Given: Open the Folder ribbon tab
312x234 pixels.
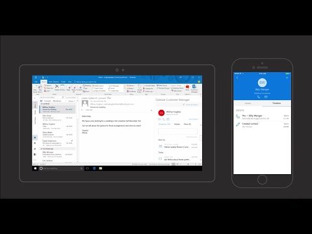Looking at the screenshot, I should 63,82.
